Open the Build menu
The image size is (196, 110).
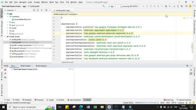coord(51,2)
